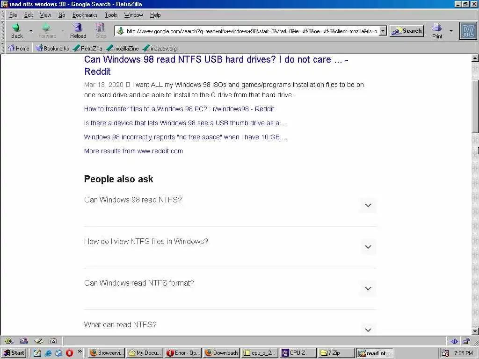This screenshot has height=359, width=479.
Task: Click the URL address bar field
Action: [x=252, y=31]
